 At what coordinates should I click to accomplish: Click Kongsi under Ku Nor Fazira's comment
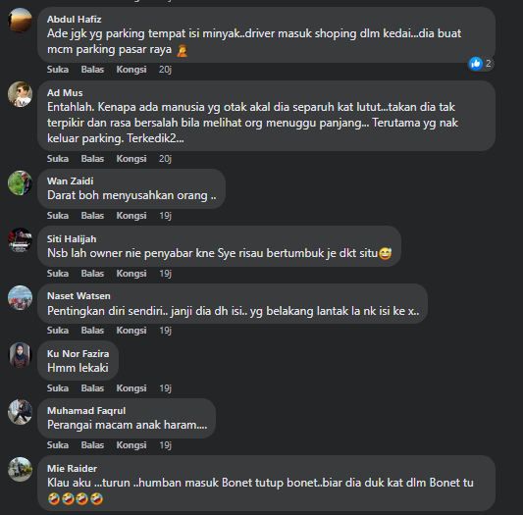[131, 388]
